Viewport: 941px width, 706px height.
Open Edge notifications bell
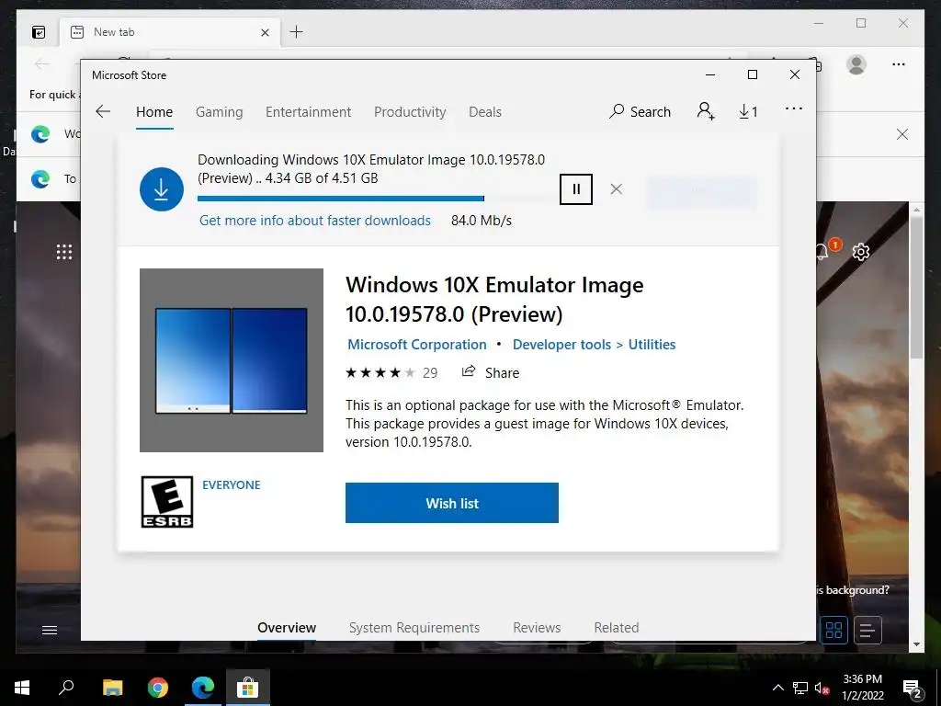point(824,250)
